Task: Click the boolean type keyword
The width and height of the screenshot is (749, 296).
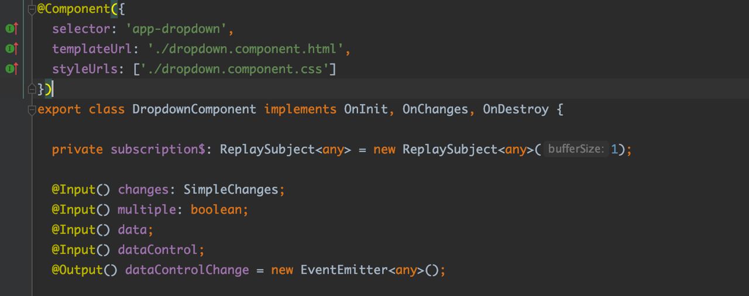Action: pos(216,209)
